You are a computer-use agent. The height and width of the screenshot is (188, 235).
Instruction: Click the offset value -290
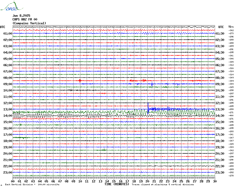[231, 160]
